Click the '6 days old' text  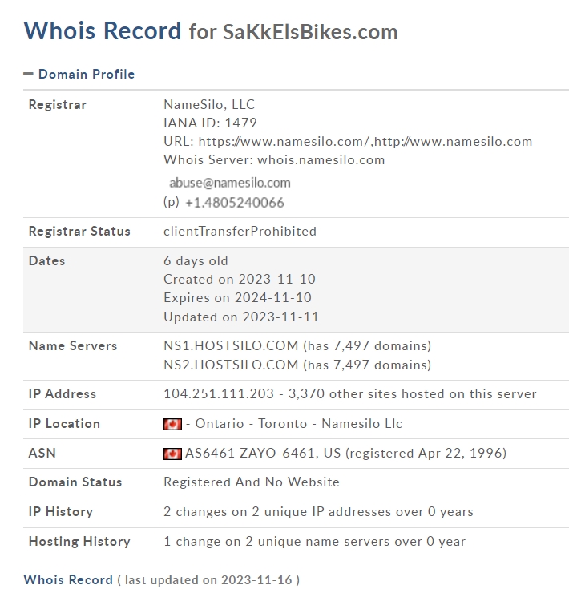click(x=196, y=261)
